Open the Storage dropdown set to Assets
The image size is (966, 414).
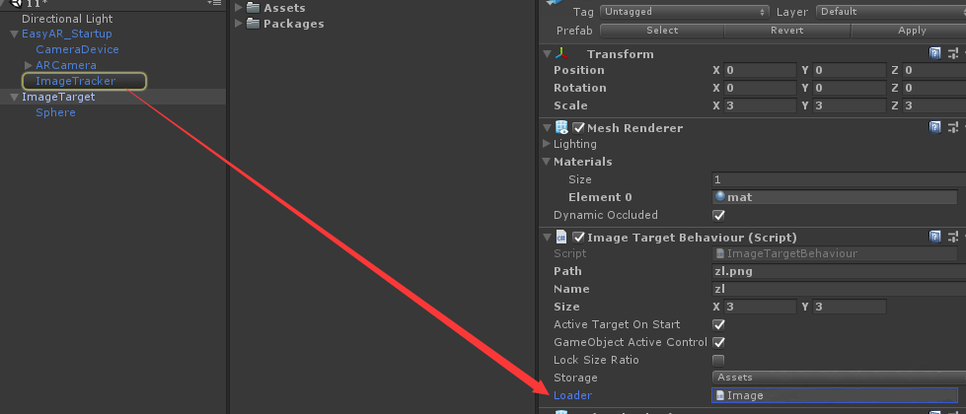point(834,378)
